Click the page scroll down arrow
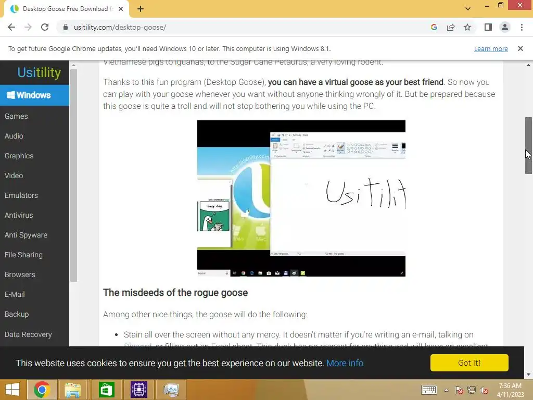 point(528,374)
